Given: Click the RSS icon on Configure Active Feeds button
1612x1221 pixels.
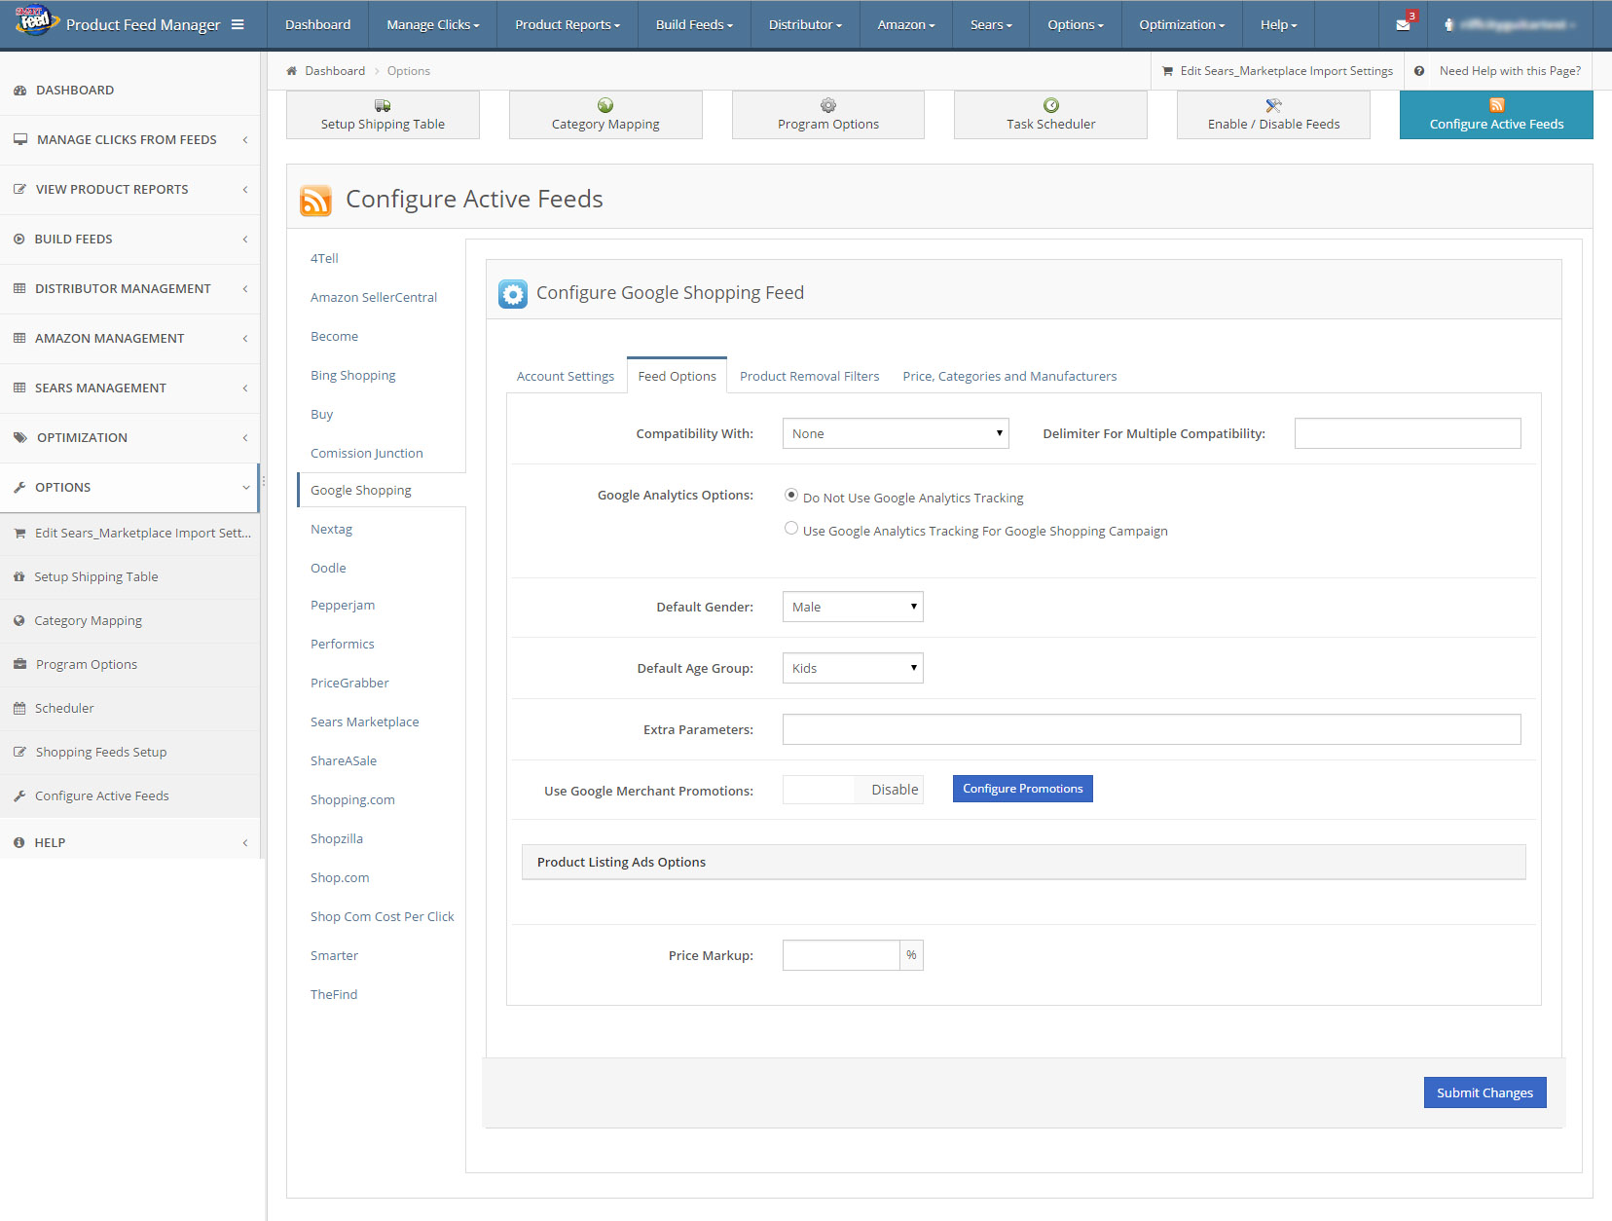Looking at the screenshot, I should (x=1497, y=105).
